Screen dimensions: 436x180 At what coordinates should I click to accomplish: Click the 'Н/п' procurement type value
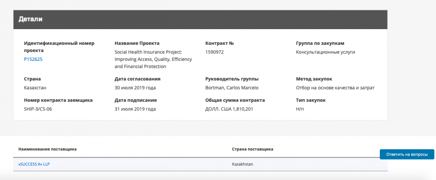click(300, 109)
